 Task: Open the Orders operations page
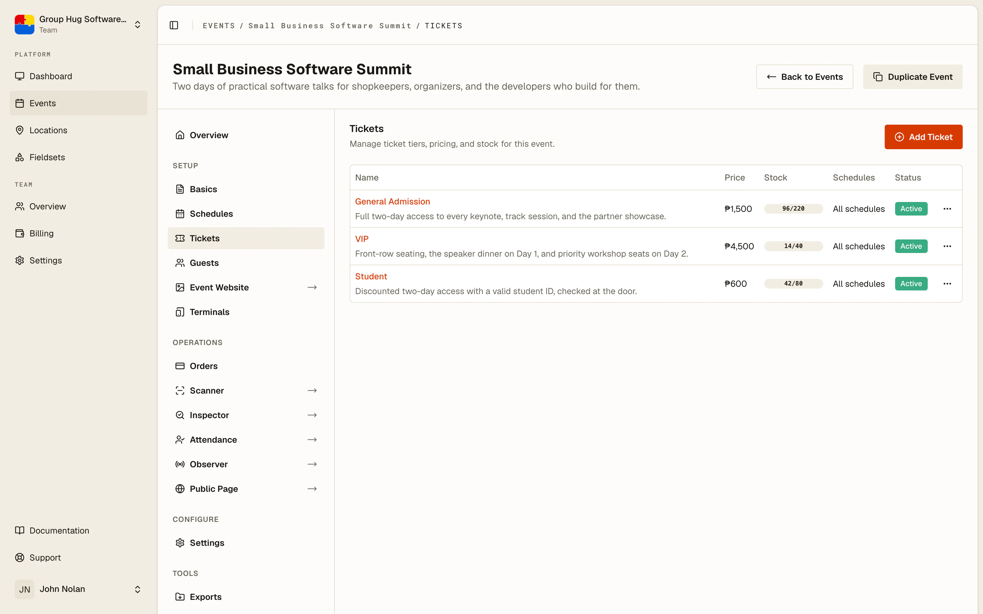tap(246, 366)
